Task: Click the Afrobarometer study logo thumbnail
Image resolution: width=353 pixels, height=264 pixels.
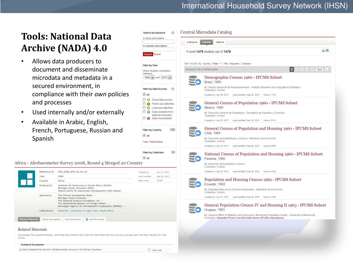Action: (x=27, y=179)
